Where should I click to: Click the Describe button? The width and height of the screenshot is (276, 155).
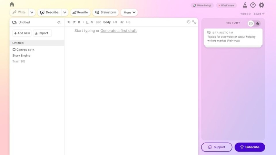49,12
